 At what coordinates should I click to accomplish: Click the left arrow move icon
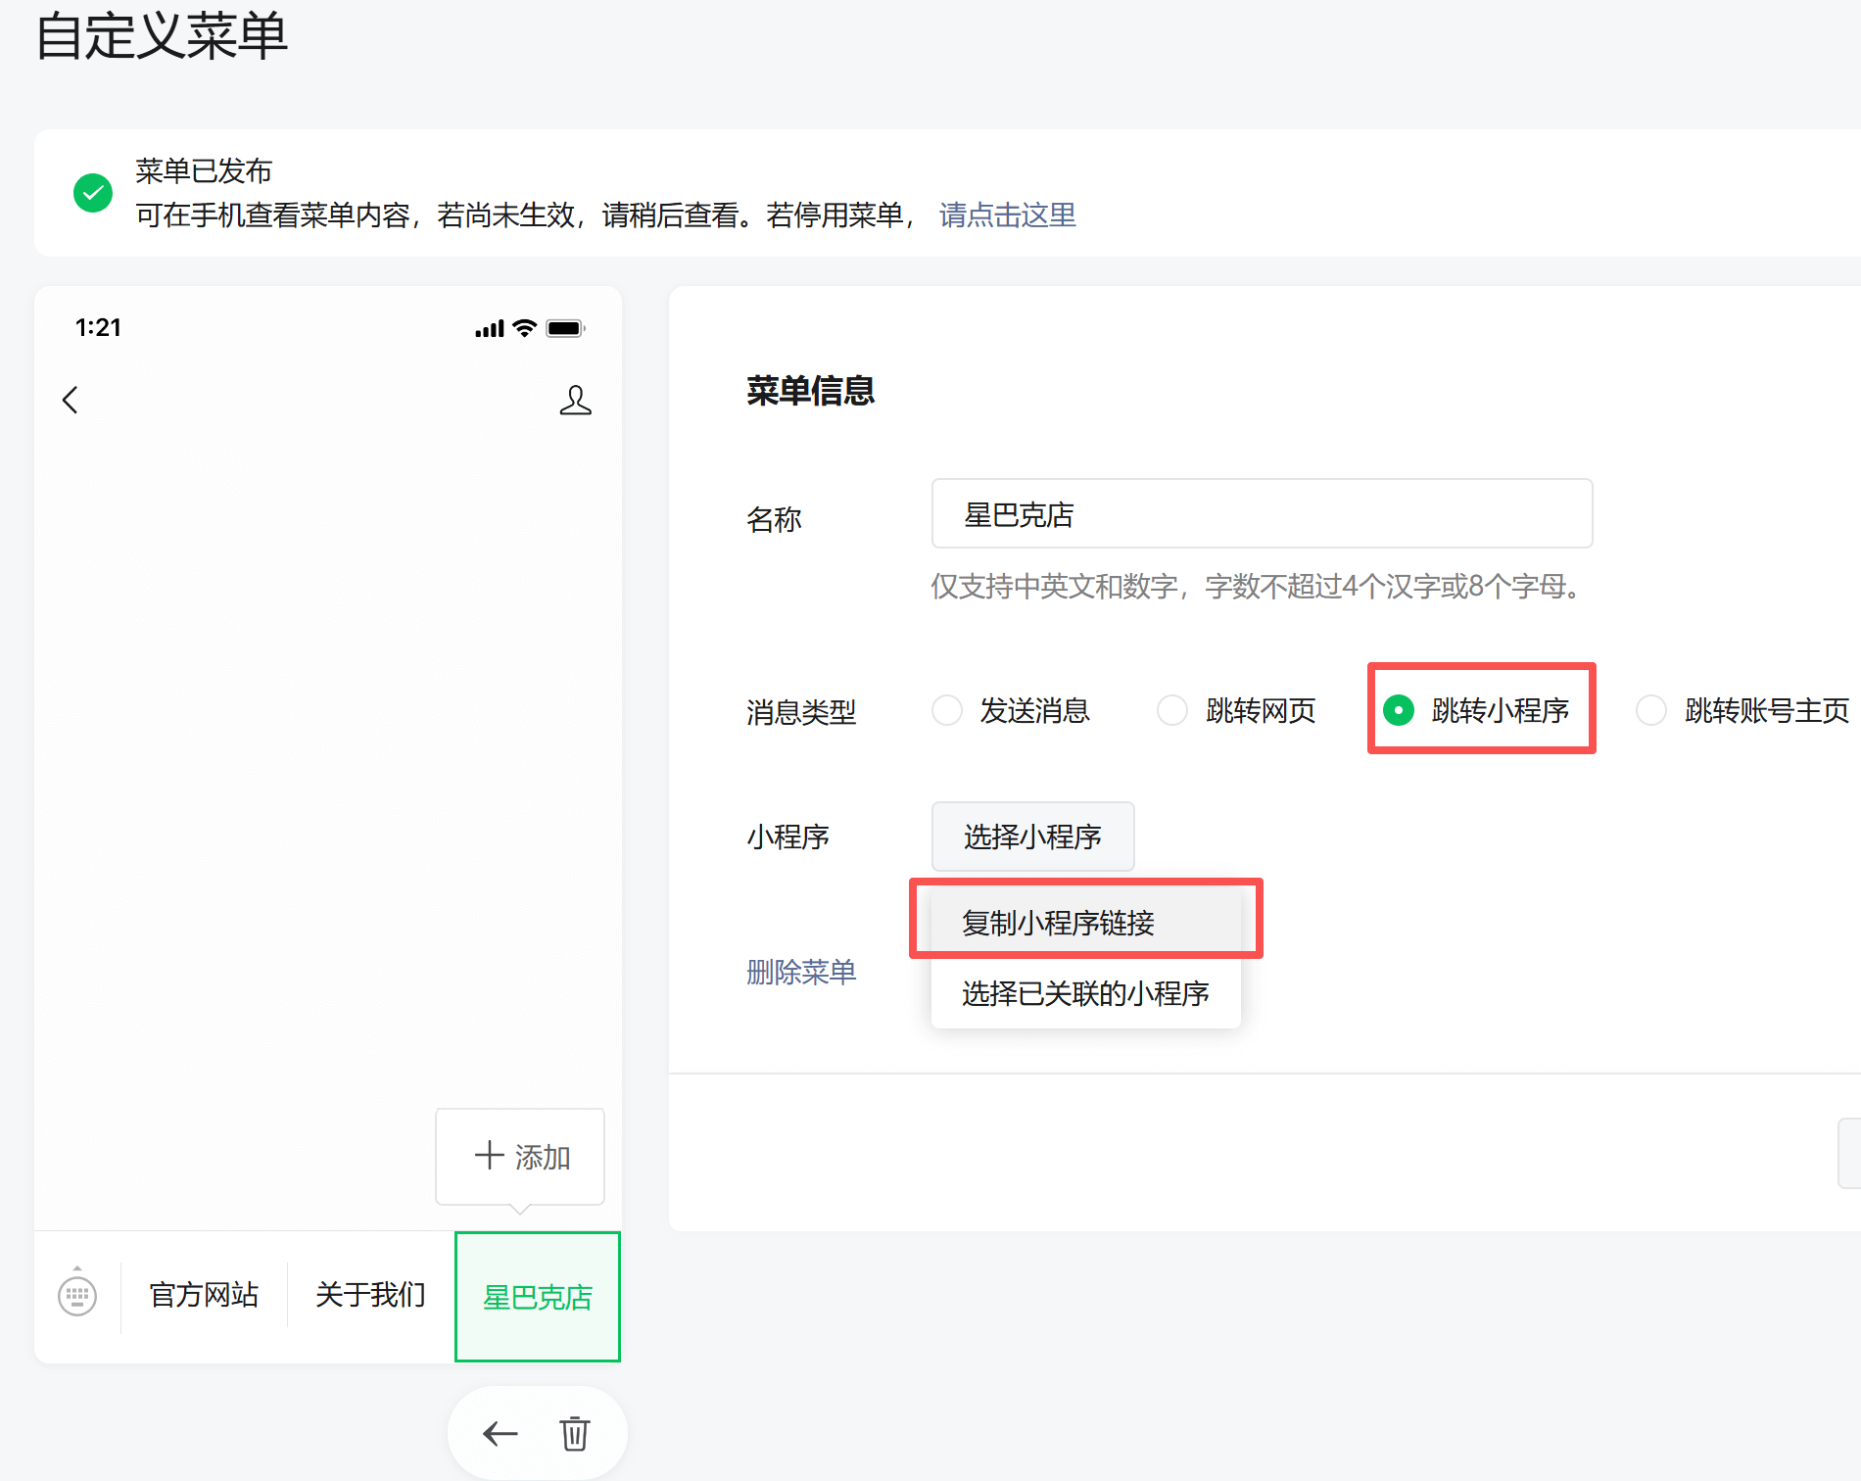501,1434
